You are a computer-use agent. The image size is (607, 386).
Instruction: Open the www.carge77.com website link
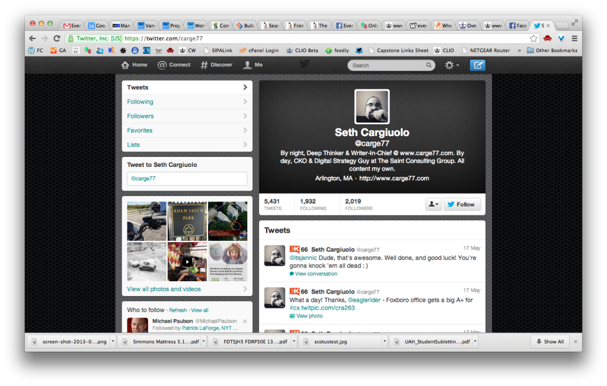pyautogui.click(x=394, y=178)
